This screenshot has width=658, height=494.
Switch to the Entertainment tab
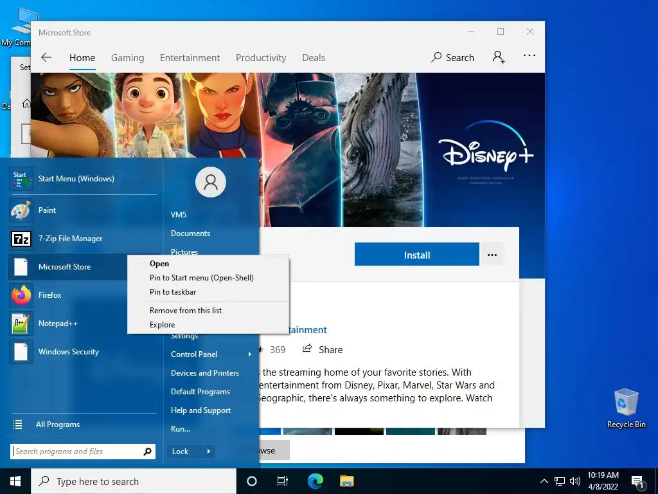pyautogui.click(x=190, y=57)
